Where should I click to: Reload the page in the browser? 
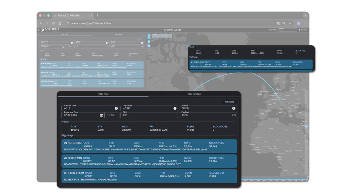coord(53,23)
